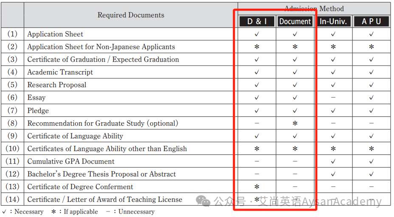Screen dimensions: 394x217
Task: Click the 'Pledge' row label
Action: [x=38, y=110]
